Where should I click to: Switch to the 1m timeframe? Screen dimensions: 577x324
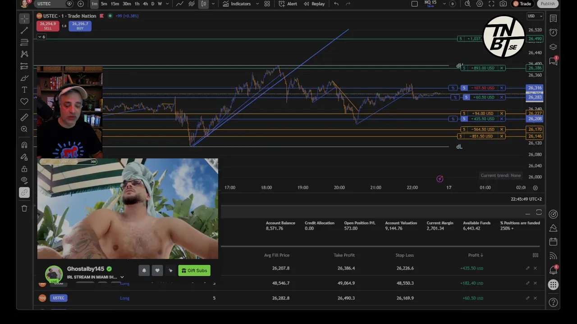(x=94, y=4)
